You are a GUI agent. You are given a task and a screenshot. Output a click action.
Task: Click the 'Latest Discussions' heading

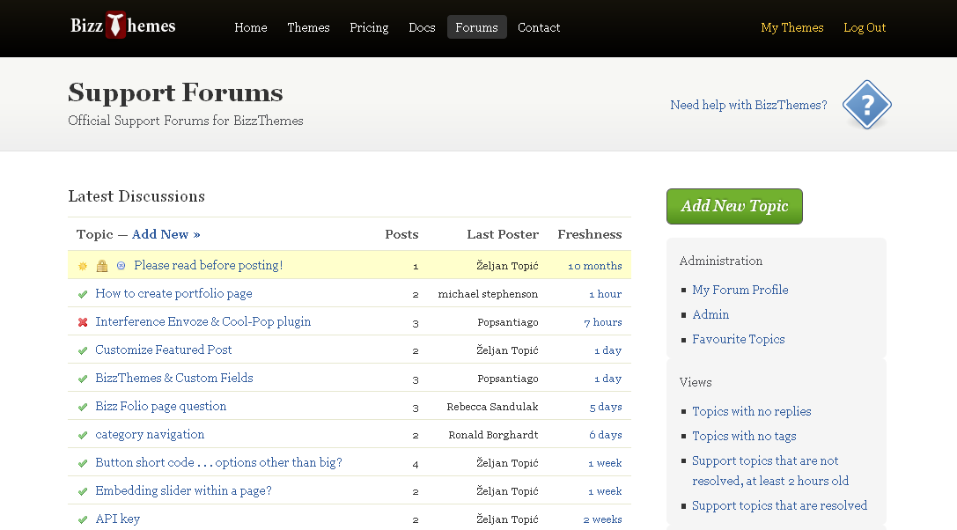[x=136, y=196]
